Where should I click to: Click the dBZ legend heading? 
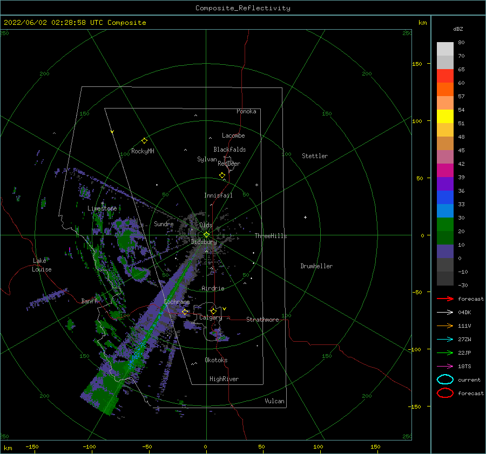(458, 29)
